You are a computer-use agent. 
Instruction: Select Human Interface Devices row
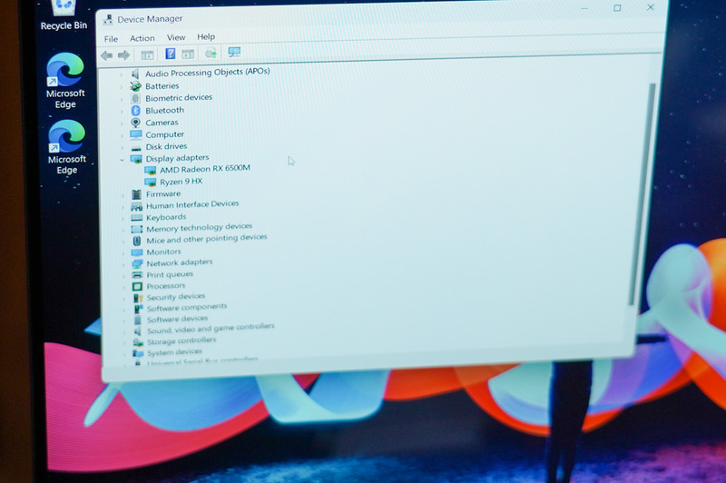coord(192,204)
